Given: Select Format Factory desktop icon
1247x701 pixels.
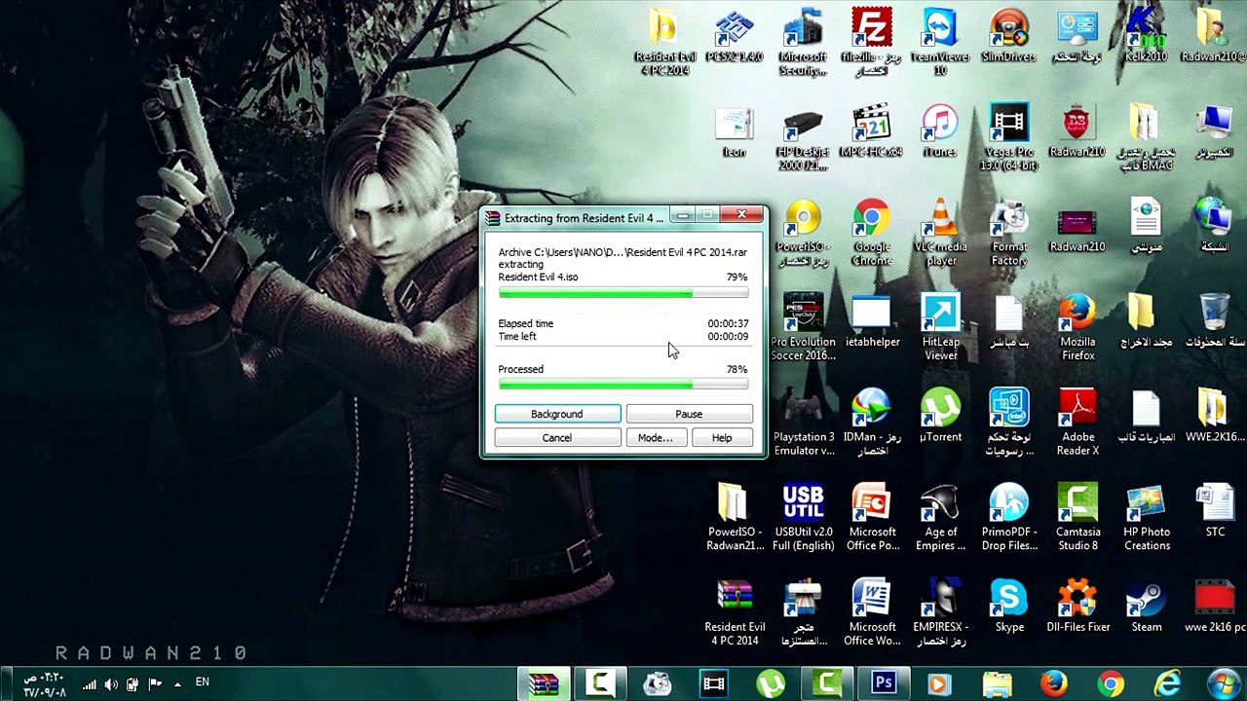Looking at the screenshot, I should [1009, 234].
